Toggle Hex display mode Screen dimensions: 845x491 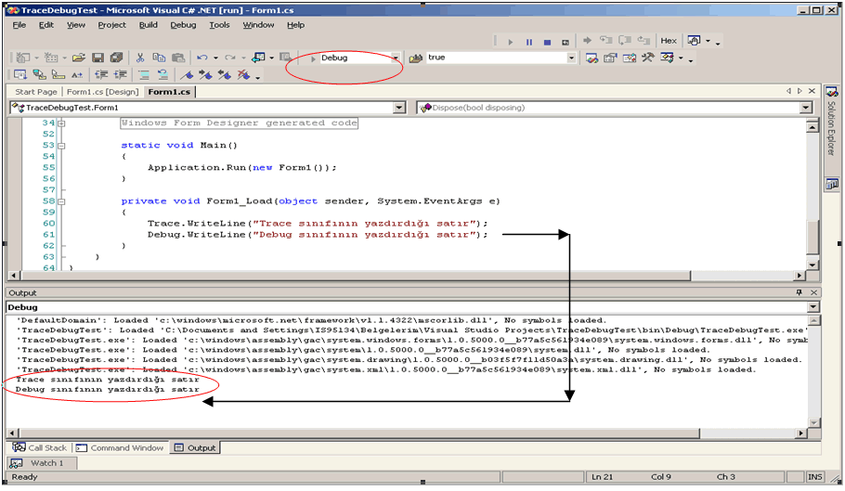(669, 41)
